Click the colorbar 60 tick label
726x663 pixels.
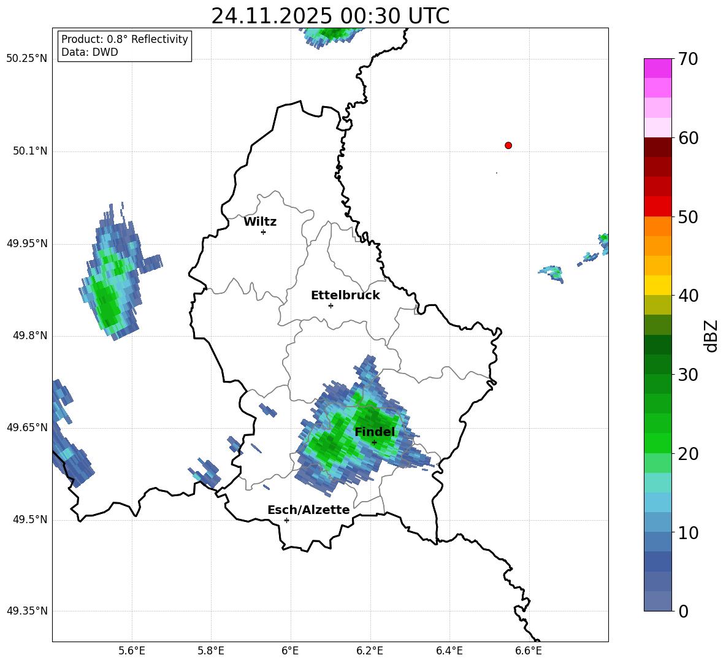(688, 138)
